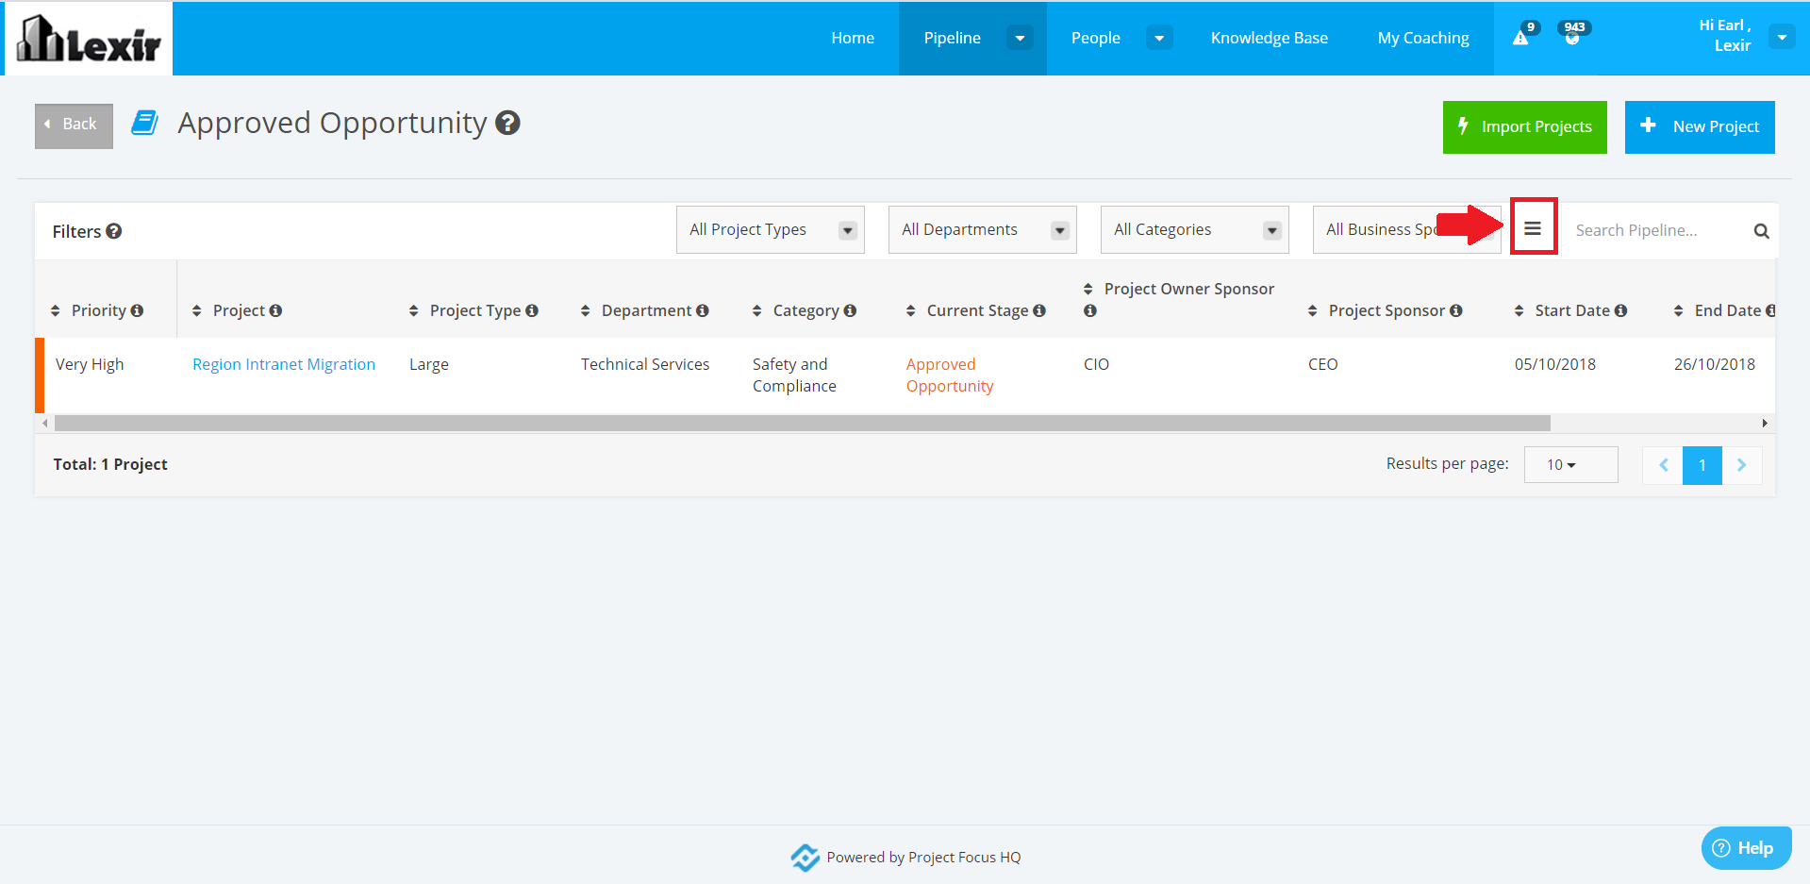The width and height of the screenshot is (1810, 884).
Task: Open the alerts warning icon
Action: pos(1520,38)
